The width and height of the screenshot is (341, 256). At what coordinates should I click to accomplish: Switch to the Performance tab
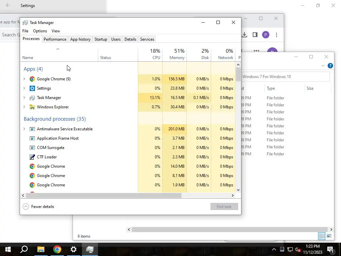tap(55, 39)
